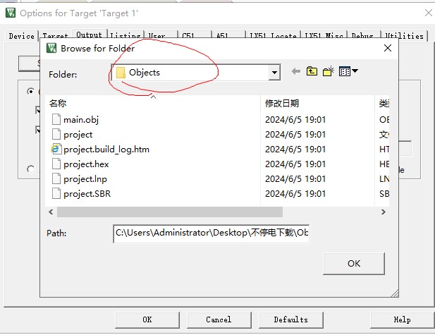Click Cancel in the Options window

[219, 319]
